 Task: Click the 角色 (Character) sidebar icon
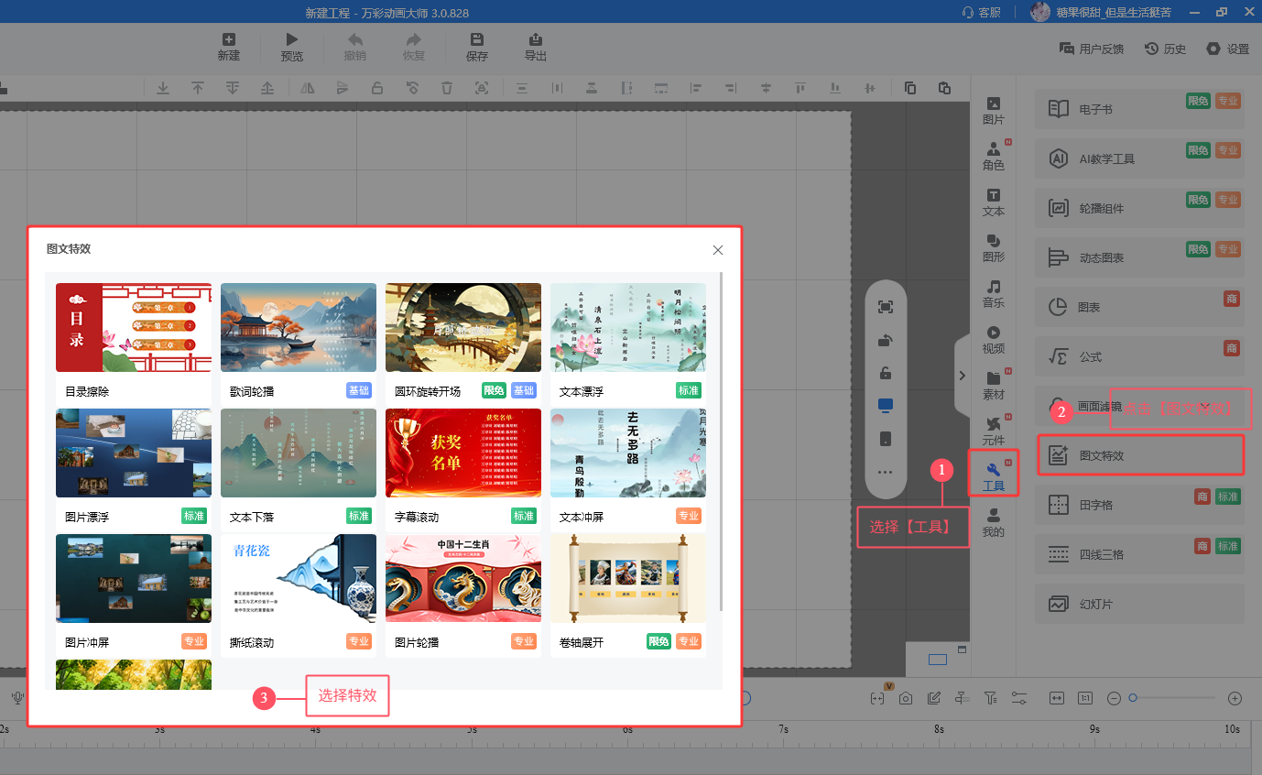coord(994,156)
